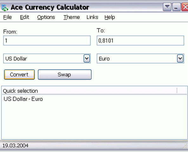Open the File menu

tap(7, 17)
